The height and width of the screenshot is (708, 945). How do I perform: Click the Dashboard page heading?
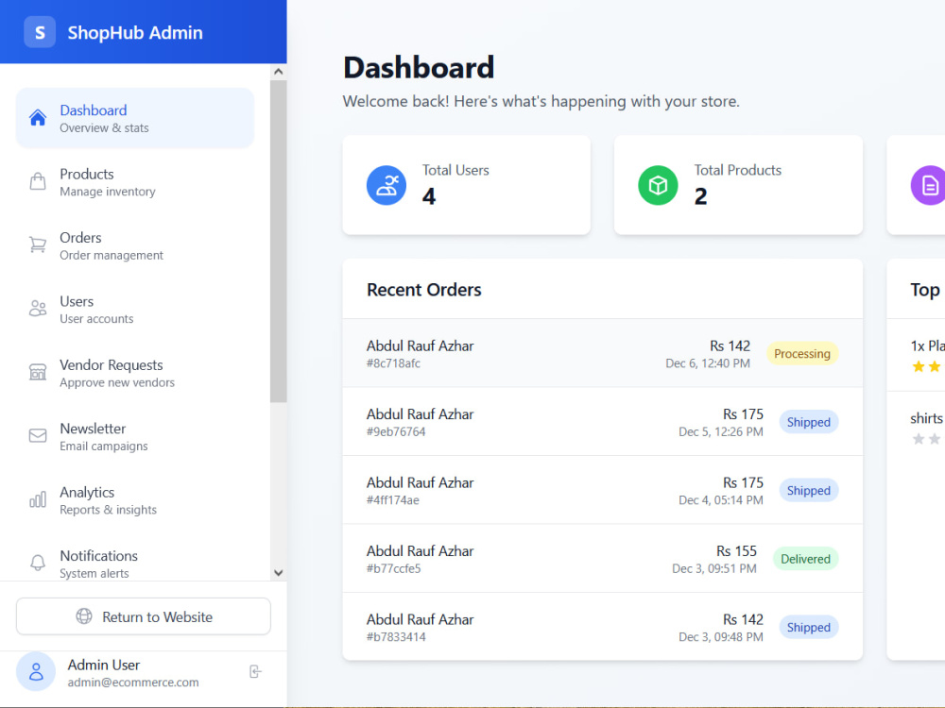[419, 67]
